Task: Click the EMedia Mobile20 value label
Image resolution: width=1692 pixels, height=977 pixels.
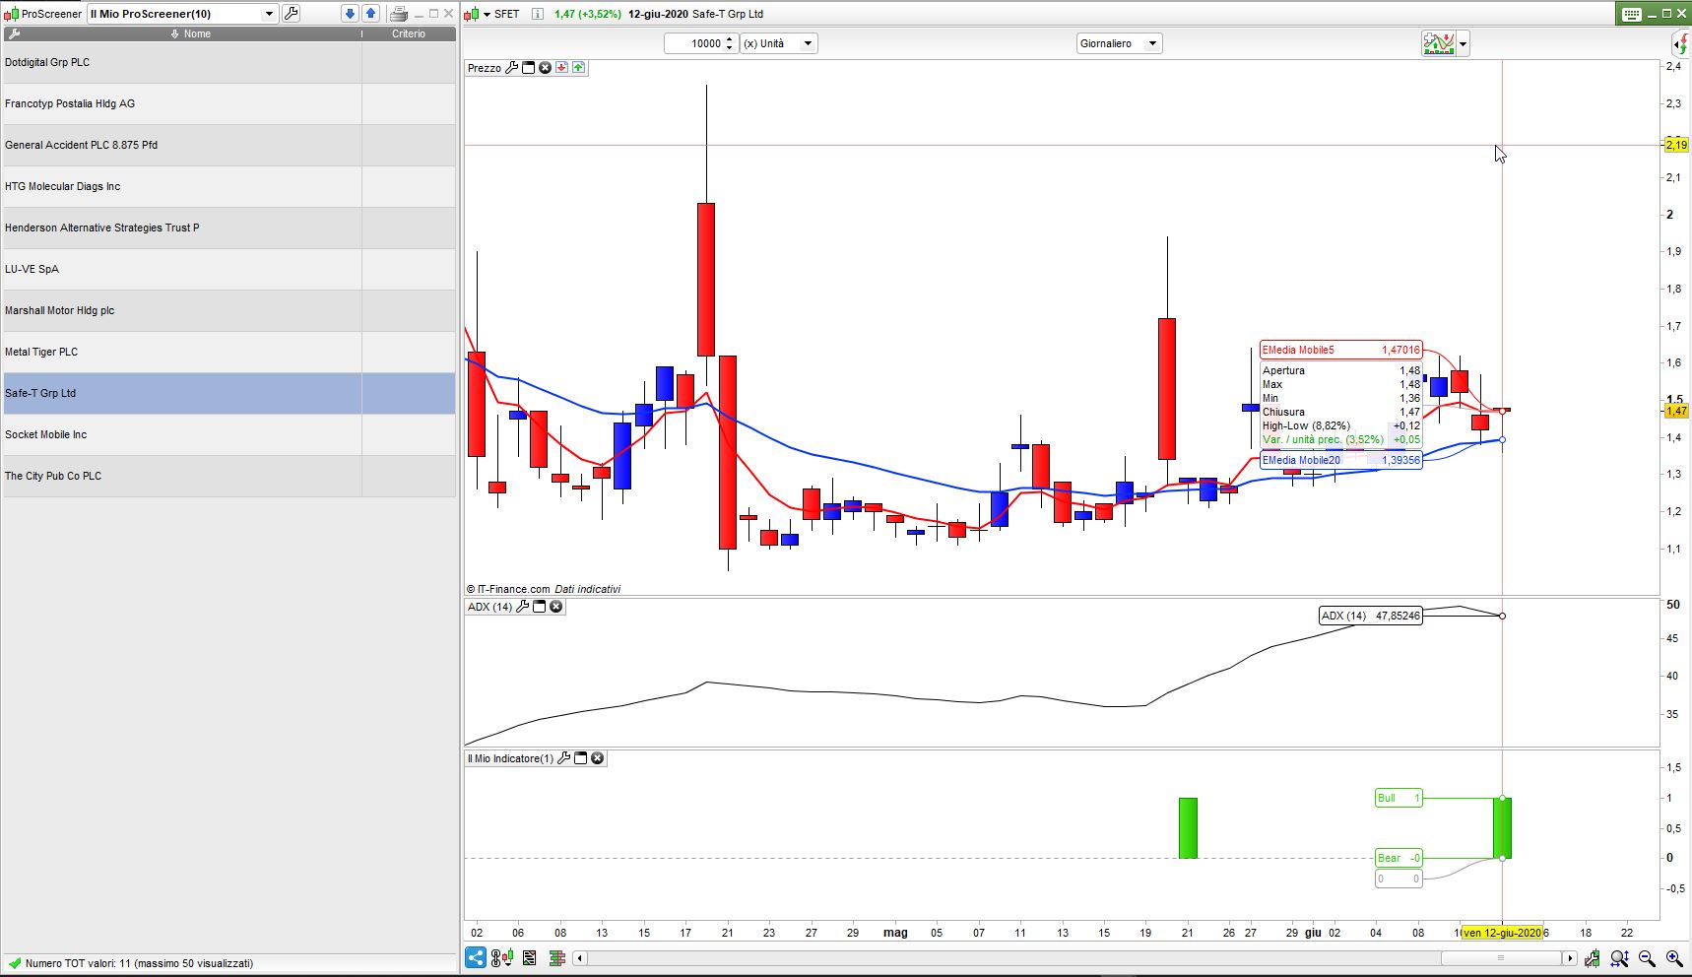Action: 1341,460
